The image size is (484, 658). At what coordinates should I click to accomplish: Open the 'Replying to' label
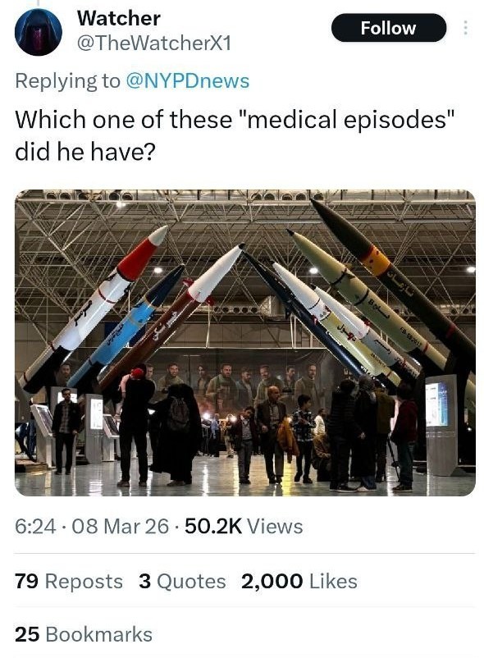click(x=67, y=80)
